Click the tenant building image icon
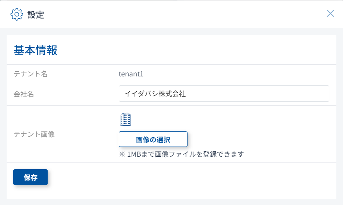 tap(125, 120)
